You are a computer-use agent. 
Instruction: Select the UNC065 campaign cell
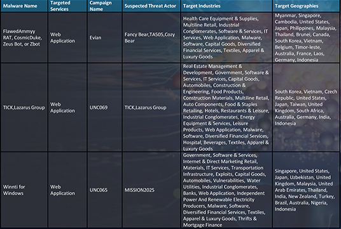pyautogui.click(x=105, y=190)
